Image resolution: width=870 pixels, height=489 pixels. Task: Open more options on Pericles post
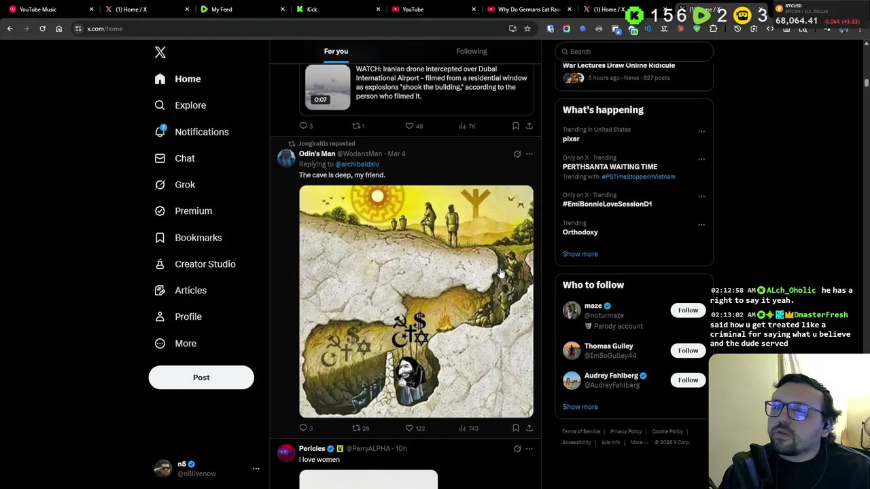point(529,449)
